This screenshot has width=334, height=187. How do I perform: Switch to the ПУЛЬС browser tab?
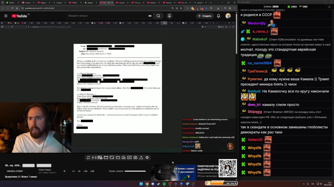coord(74,3)
